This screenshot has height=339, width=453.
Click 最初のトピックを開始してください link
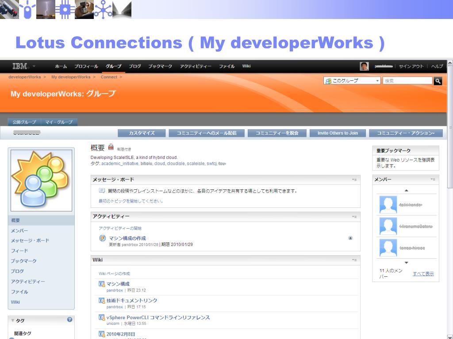tap(131, 201)
